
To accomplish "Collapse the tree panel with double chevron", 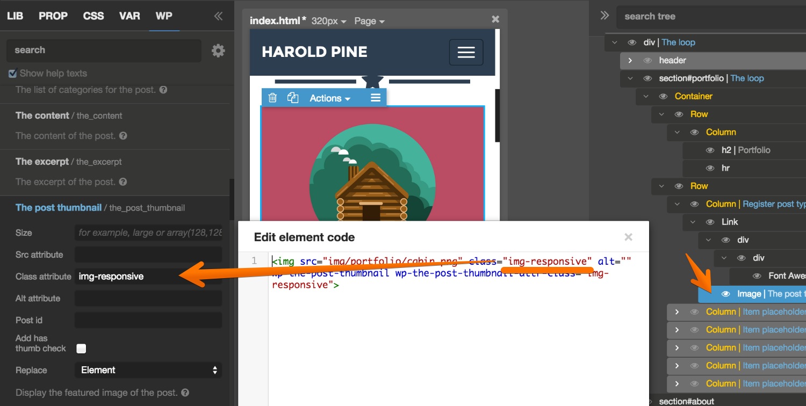I will 604,16.
